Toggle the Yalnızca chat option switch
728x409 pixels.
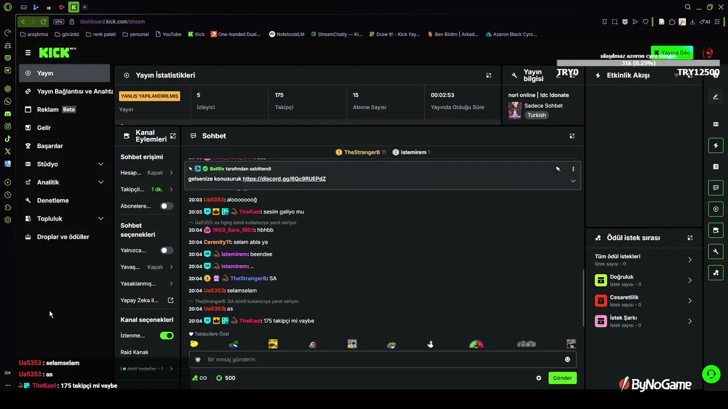[167, 251]
